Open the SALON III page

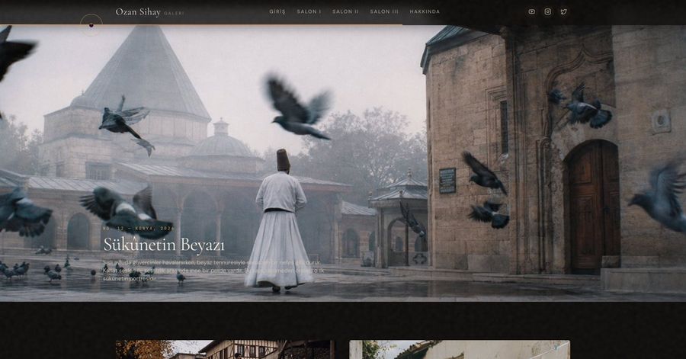[x=384, y=11]
